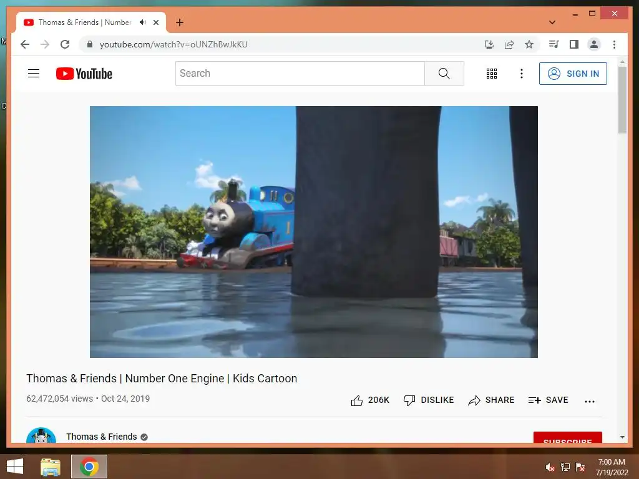Open the media controls icon in Chrome
Viewport: 639px width, 479px height.
click(554, 44)
